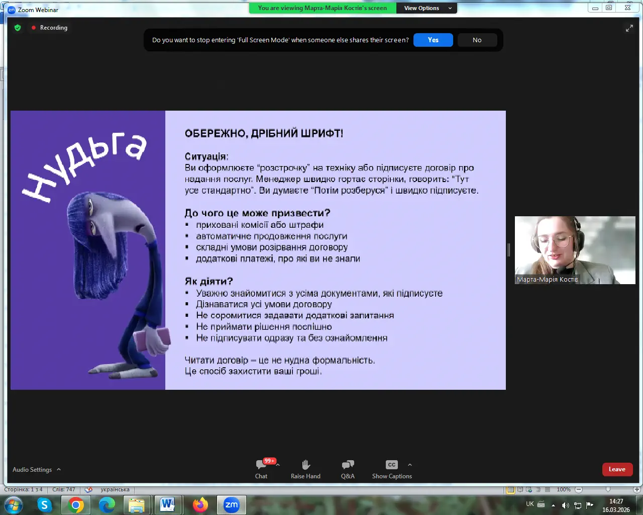Screen dimensions: 643x515
Task: Expand chat options arrow beside Chat
Action: (x=278, y=465)
